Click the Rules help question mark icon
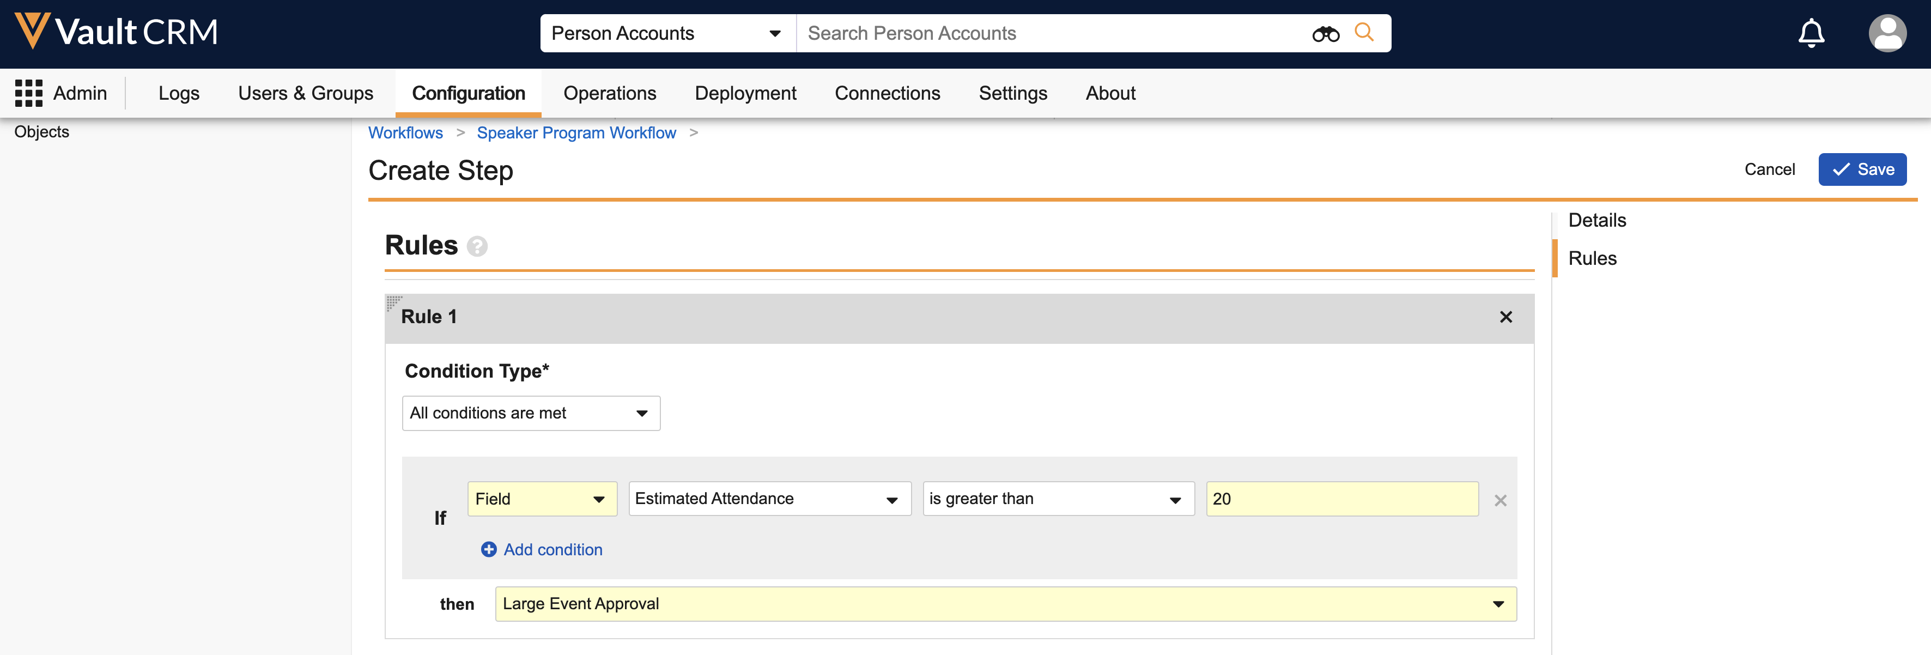The height and width of the screenshot is (655, 1931). click(477, 246)
